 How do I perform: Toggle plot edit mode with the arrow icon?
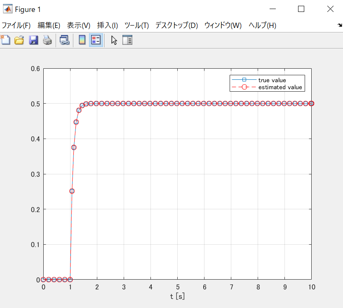click(x=114, y=40)
